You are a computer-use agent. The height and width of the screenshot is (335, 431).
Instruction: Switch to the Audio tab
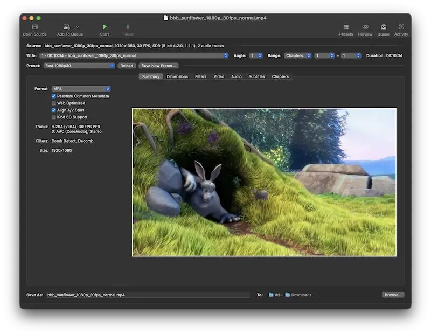coord(237,76)
